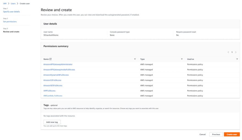This screenshot has width=242, height=140.
Task: Sort by the Type column arrow
Action: [x=182, y=59]
